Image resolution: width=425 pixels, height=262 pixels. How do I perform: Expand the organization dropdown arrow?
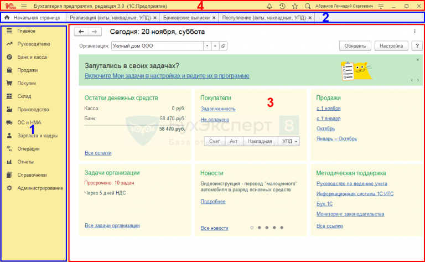tap(207, 46)
